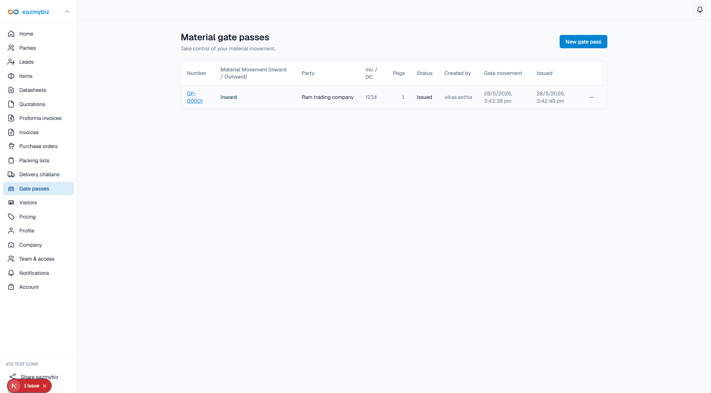Go to Quotations
The image size is (711, 393).
pos(38,104)
